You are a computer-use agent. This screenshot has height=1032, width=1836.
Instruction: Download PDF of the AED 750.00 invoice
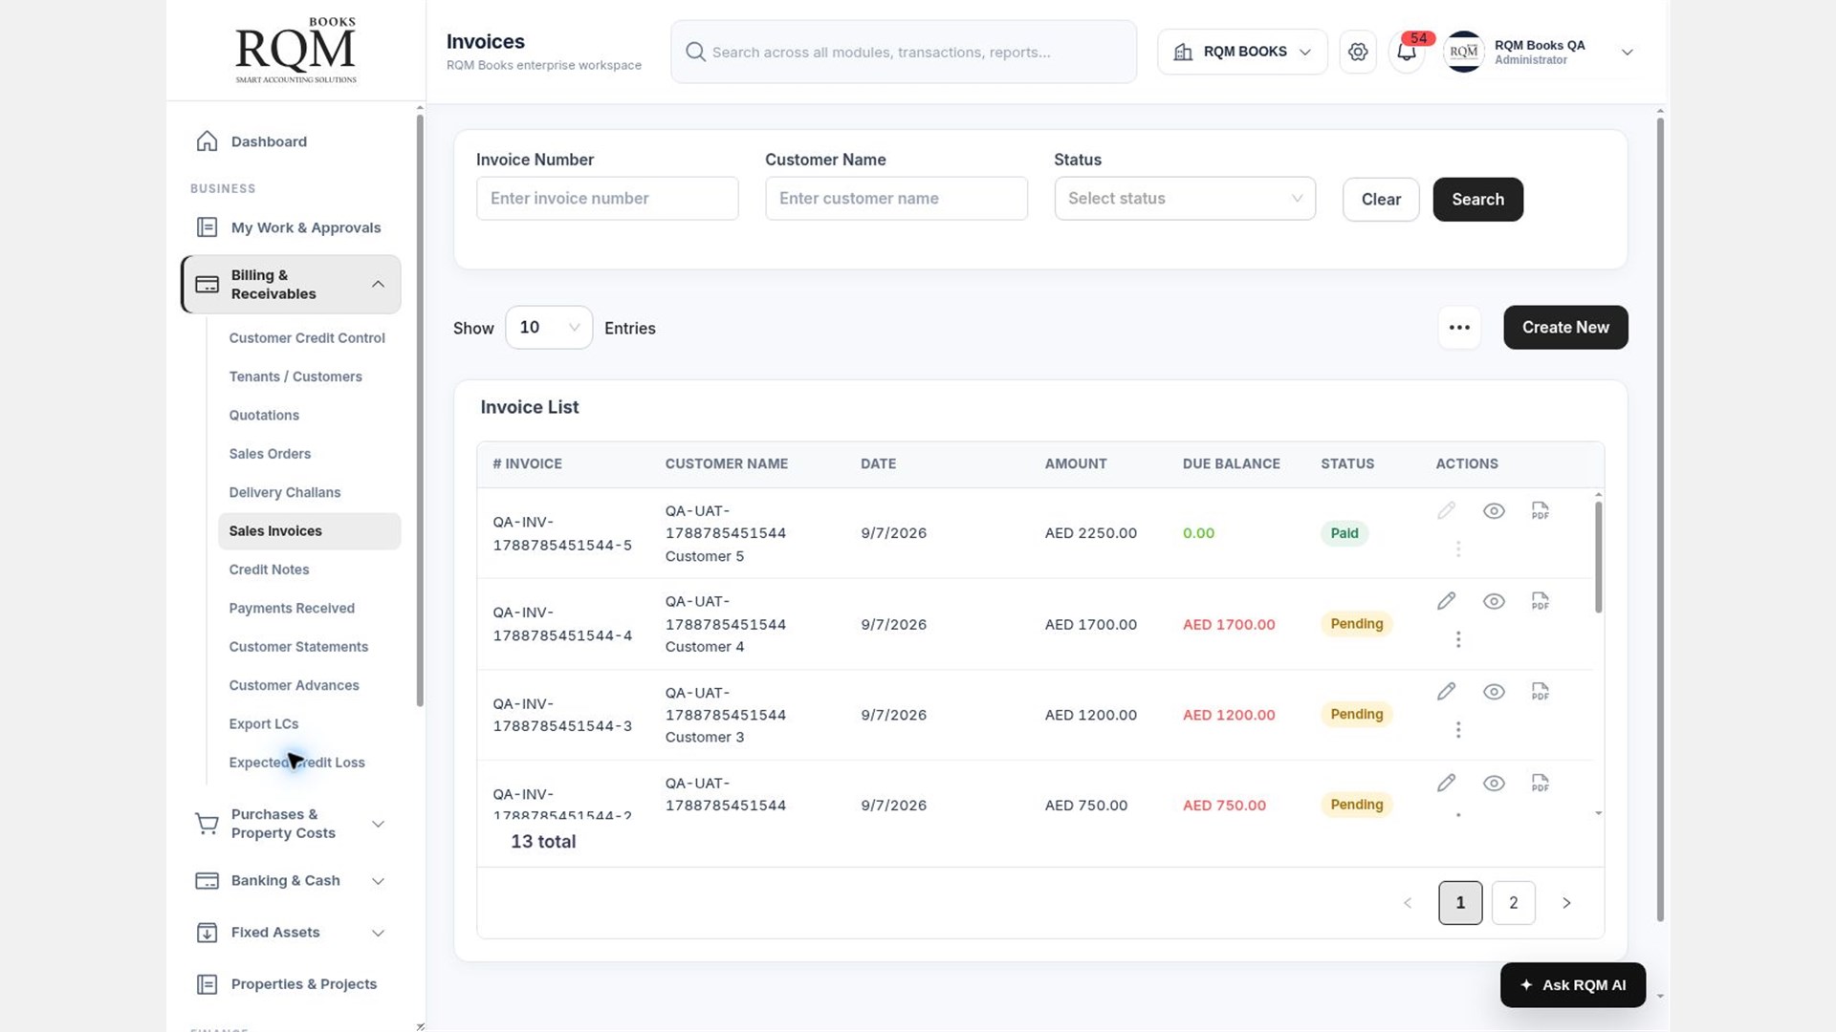coord(1540,783)
